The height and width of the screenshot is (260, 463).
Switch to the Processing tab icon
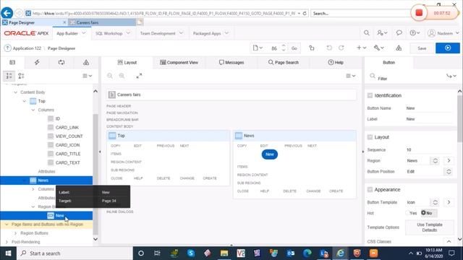click(x=61, y=62)
